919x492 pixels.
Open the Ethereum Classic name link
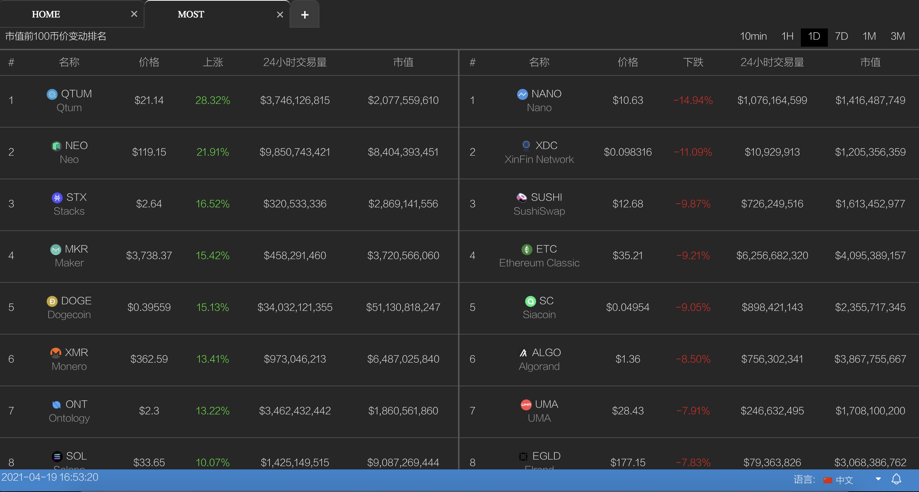pos(539,263)
